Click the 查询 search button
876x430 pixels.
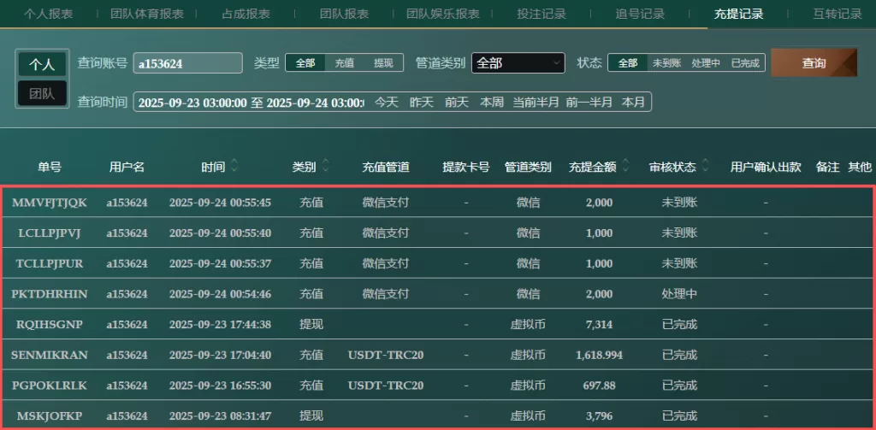(x=814, y=63)
